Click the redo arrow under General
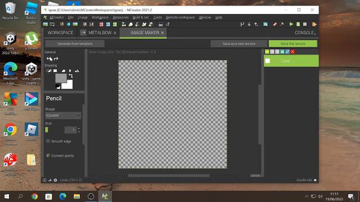 (x=56, y=59)
